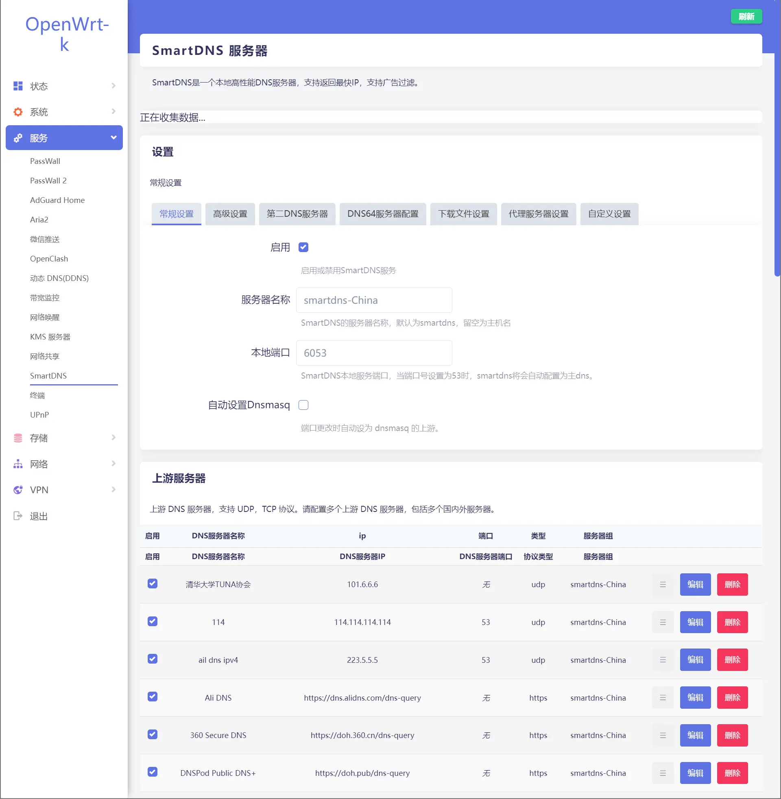Delete the 清华大学TUNA协会 server entry
Screen dimensions: 781x799
733,585
